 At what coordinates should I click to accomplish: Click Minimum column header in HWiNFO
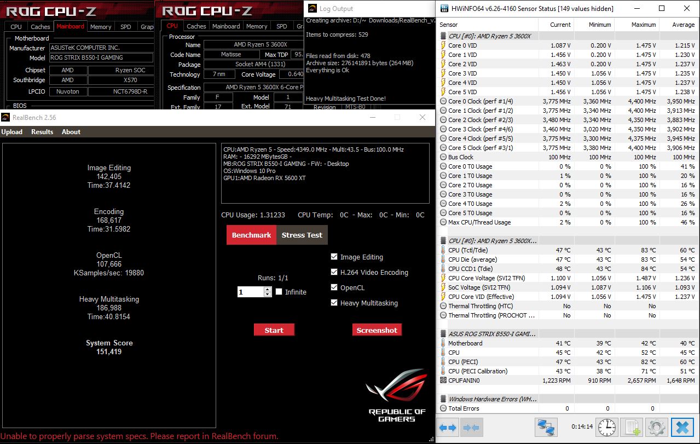point(595,25)
